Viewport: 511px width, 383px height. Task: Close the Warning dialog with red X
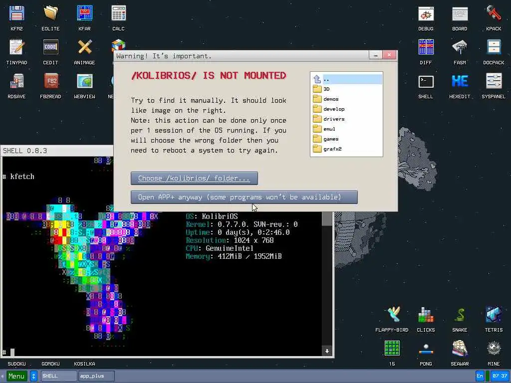click(x=389, y=55)
